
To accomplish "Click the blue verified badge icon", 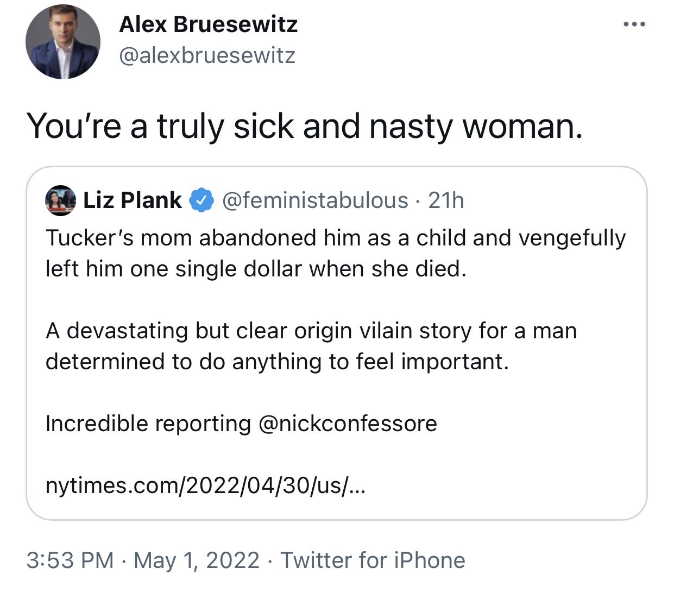I will [201, 201].
